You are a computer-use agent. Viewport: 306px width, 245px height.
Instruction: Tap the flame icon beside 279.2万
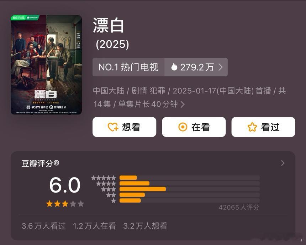tap(174, 67)
